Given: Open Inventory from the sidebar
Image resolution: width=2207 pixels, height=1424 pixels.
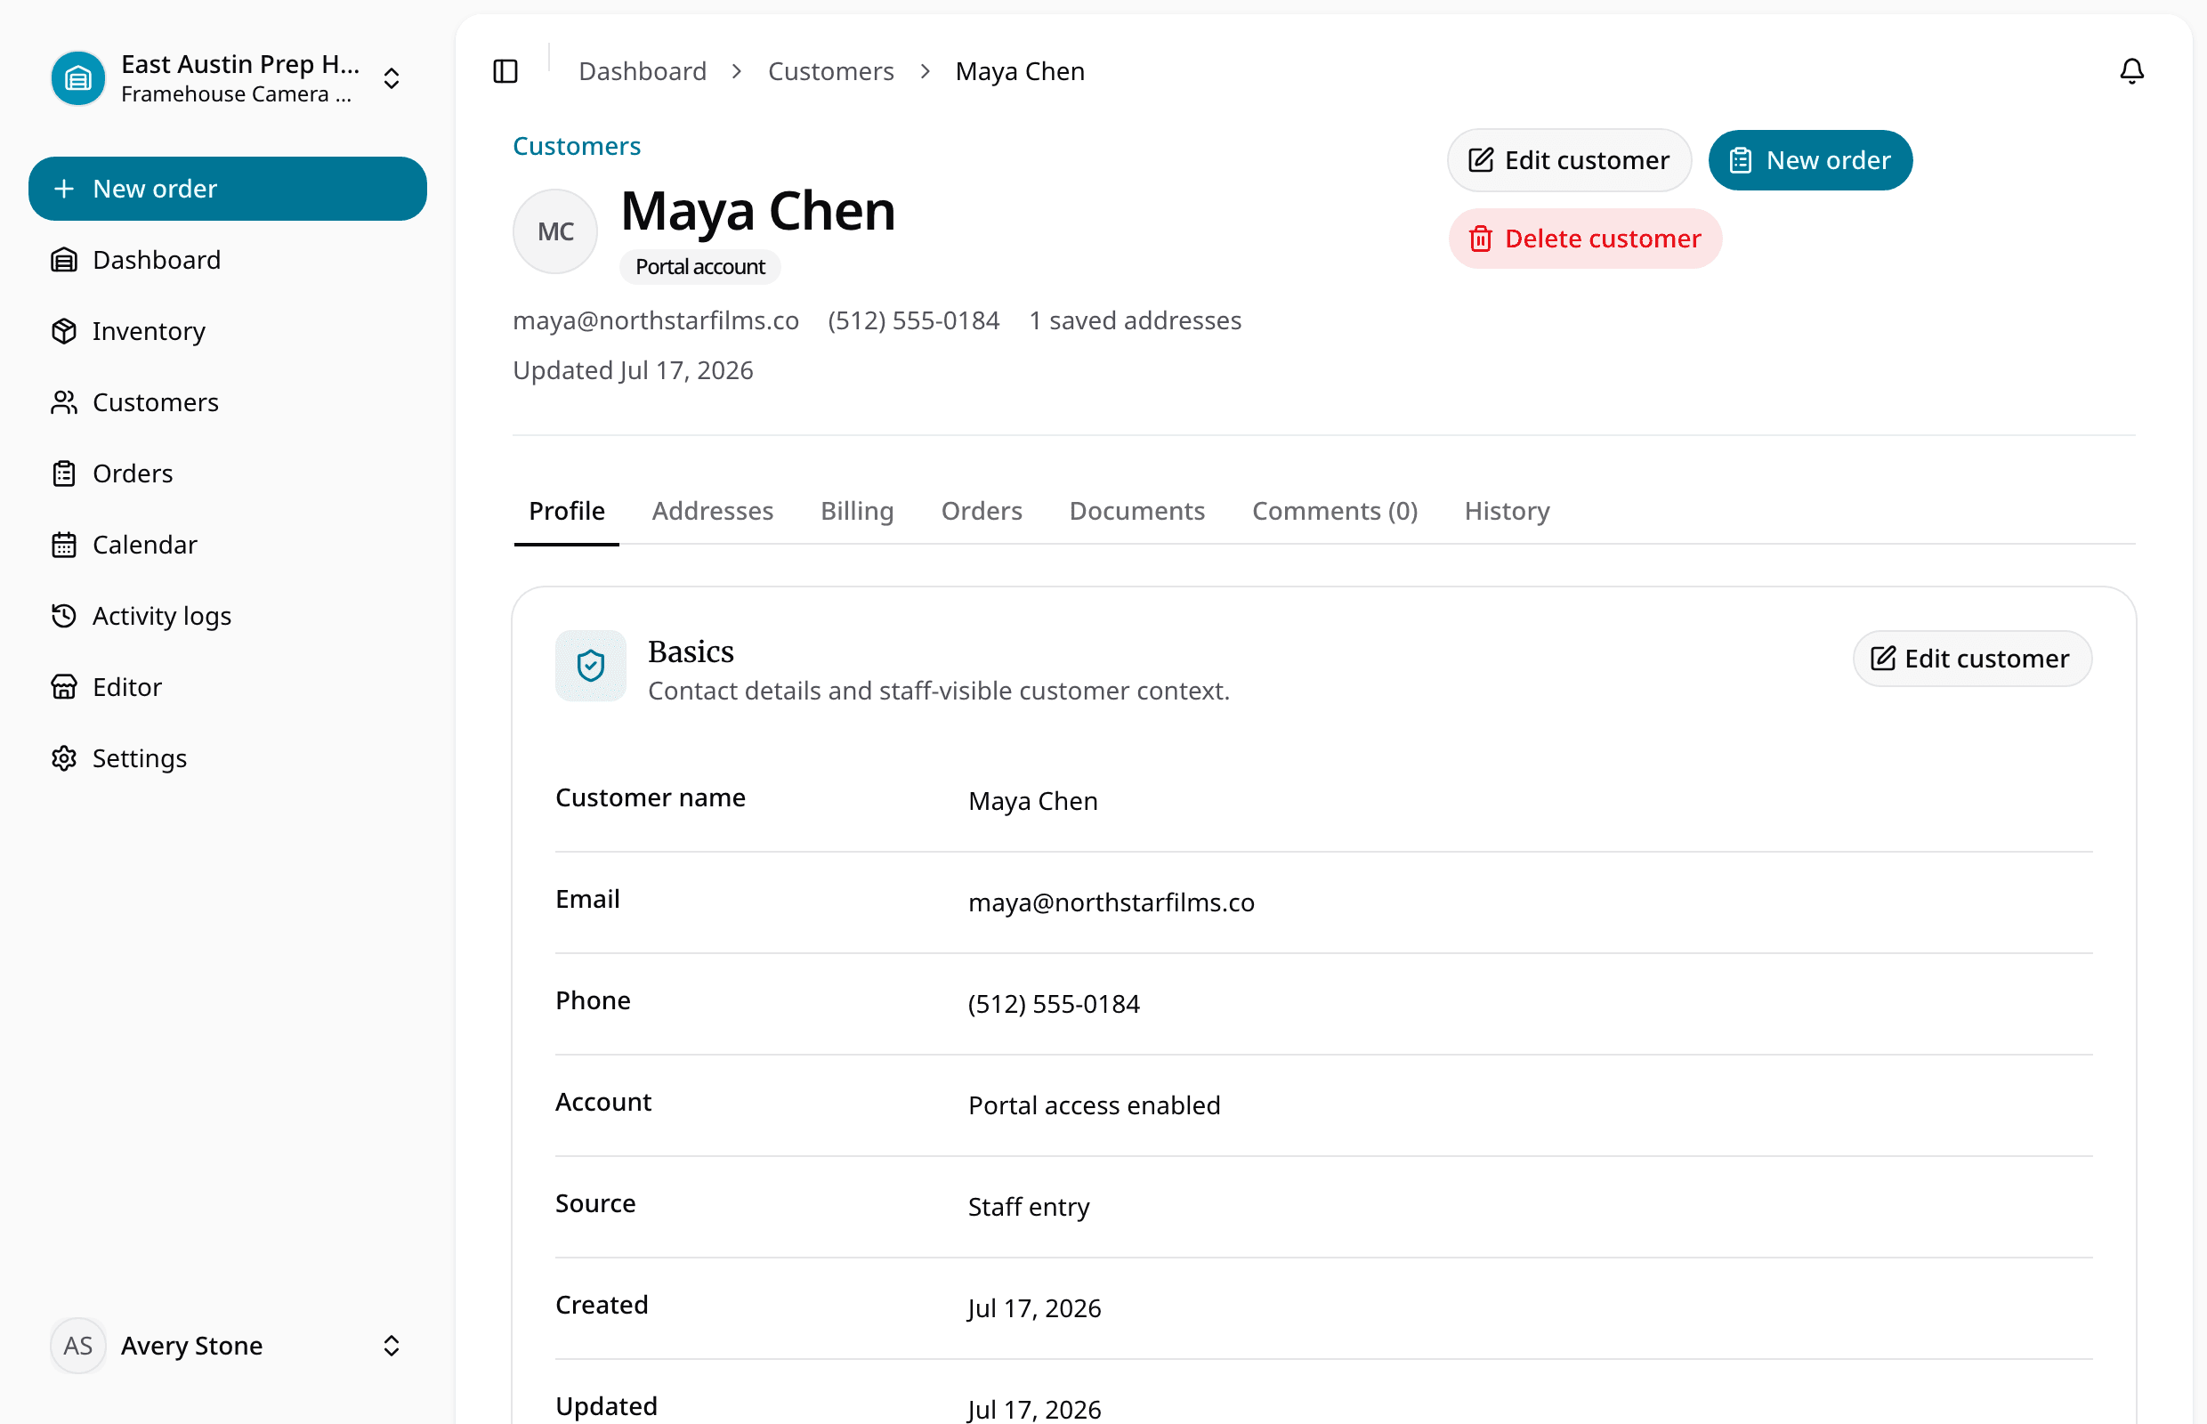Looking at the screenshot, I should tap(228, 331).
